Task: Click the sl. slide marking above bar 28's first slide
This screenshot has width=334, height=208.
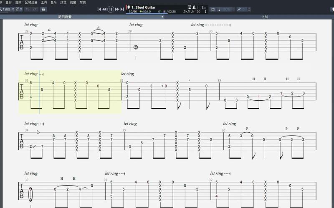Action: coord(49,30)
